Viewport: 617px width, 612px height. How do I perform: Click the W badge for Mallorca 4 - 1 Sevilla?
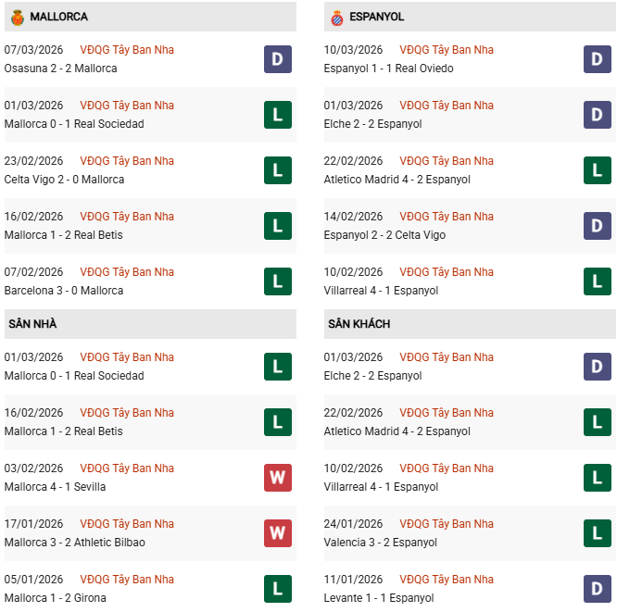click(278, 478)
